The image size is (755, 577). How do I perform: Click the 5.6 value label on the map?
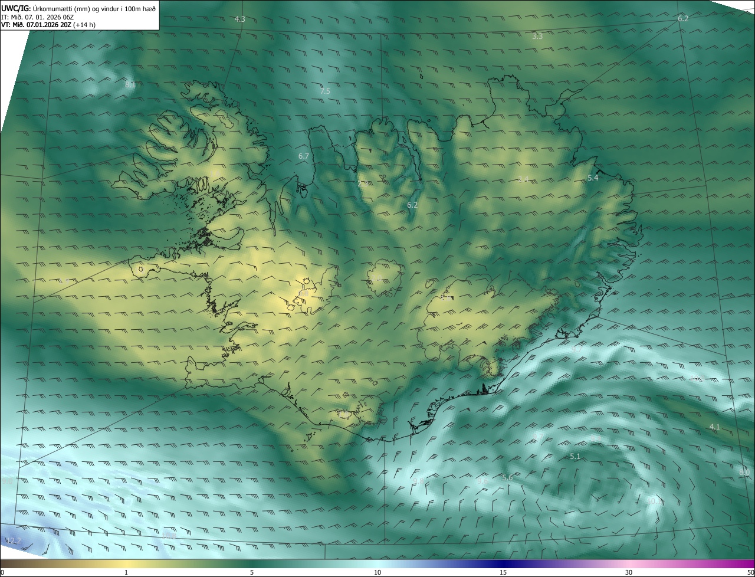pyautogui.click(x=507, y=478)
